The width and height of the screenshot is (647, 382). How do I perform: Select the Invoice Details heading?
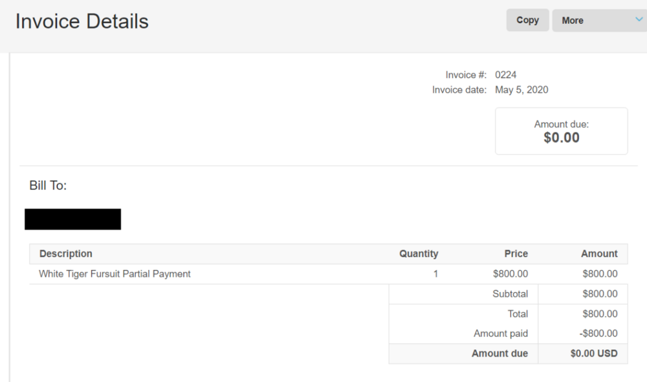point(82,21)
